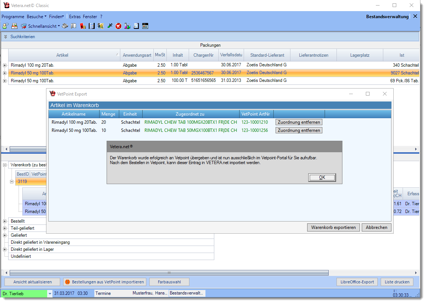
Task: Click the laboratory flasks icon
Action: pos(127,26)
